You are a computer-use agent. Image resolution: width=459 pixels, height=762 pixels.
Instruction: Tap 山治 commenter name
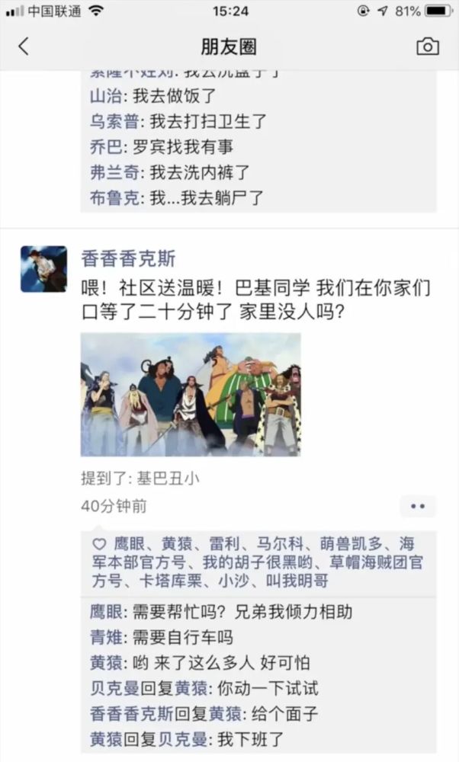coord(105,96)
